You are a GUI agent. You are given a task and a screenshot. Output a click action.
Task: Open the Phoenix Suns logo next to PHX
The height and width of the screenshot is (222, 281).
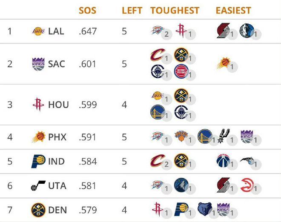click(x=38, y=137)
